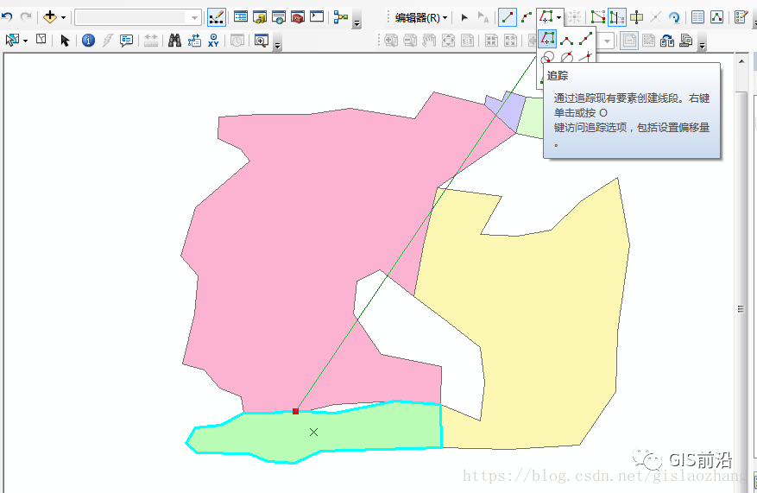Pick the Intersection tool in palette
The image size is (757, 493).
pyautogui.click(x=585, y=58)
